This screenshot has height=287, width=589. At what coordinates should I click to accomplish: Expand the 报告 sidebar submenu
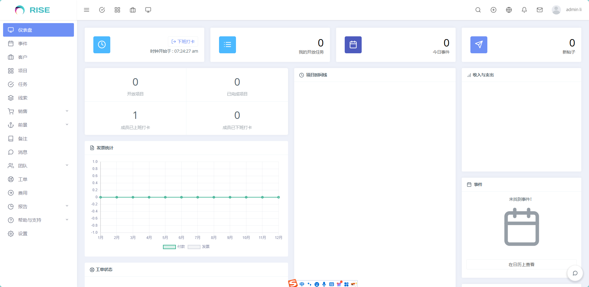click(38, 206)
